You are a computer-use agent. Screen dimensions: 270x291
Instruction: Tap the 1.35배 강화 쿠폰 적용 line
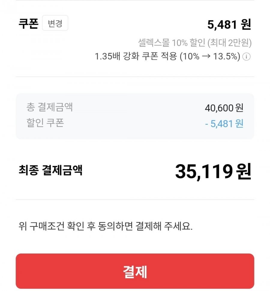click(167, 56)
